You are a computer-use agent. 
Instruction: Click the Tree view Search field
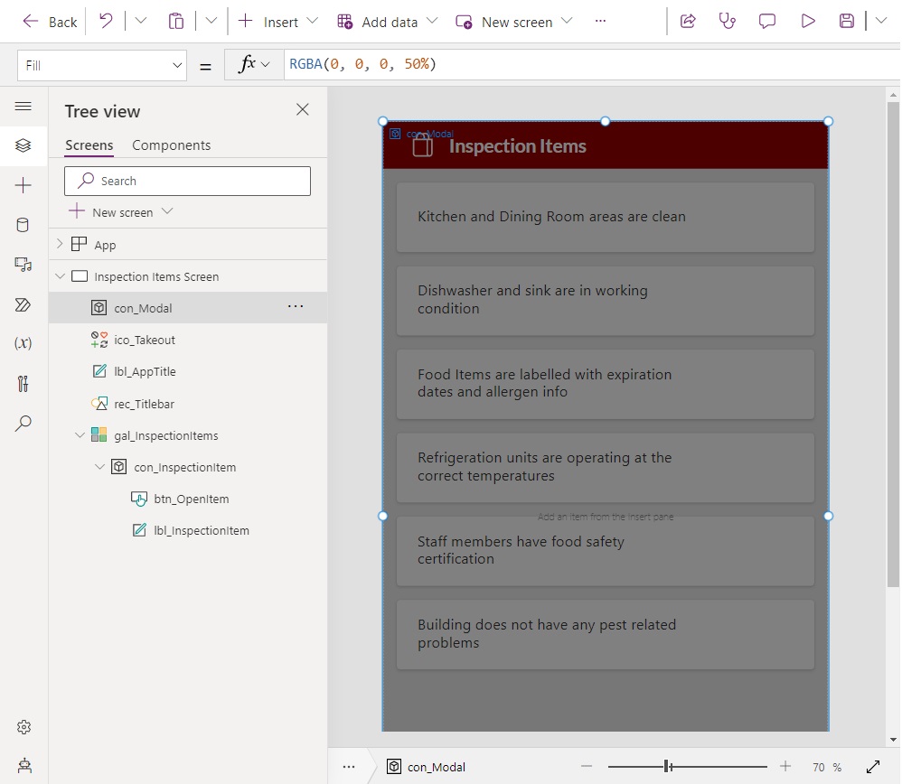pos(187,181)
